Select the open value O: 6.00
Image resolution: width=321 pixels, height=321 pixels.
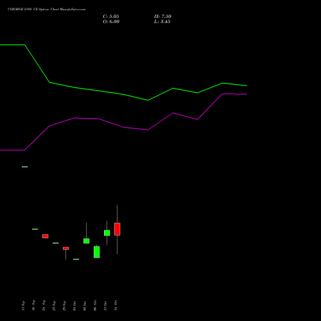(x=111, y=22)
